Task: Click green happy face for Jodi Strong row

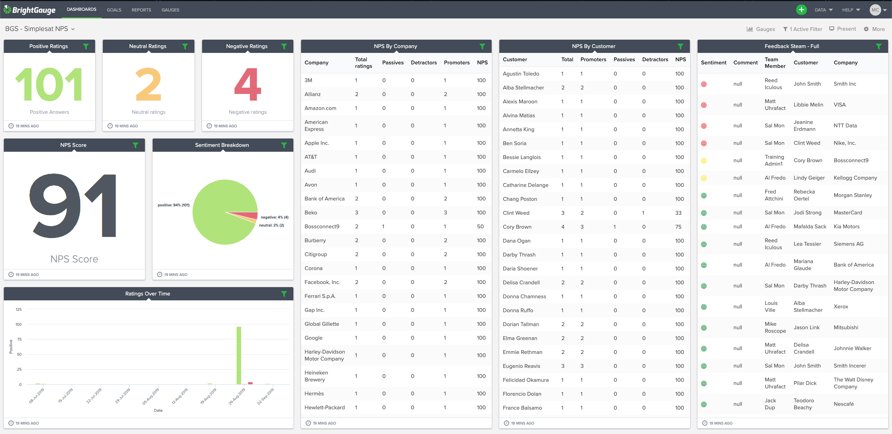Action: click(x=704, y=213)
